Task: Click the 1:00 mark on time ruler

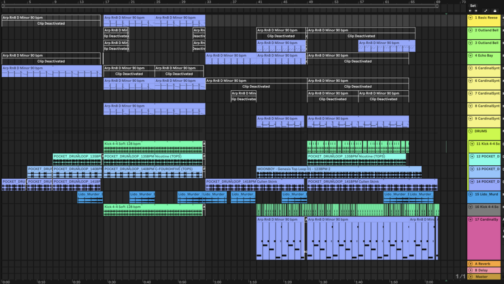Action: click(x=217, y=282)
